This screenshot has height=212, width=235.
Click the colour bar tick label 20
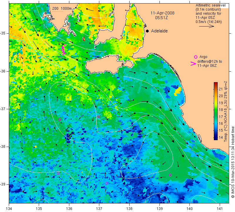[221, 96]
